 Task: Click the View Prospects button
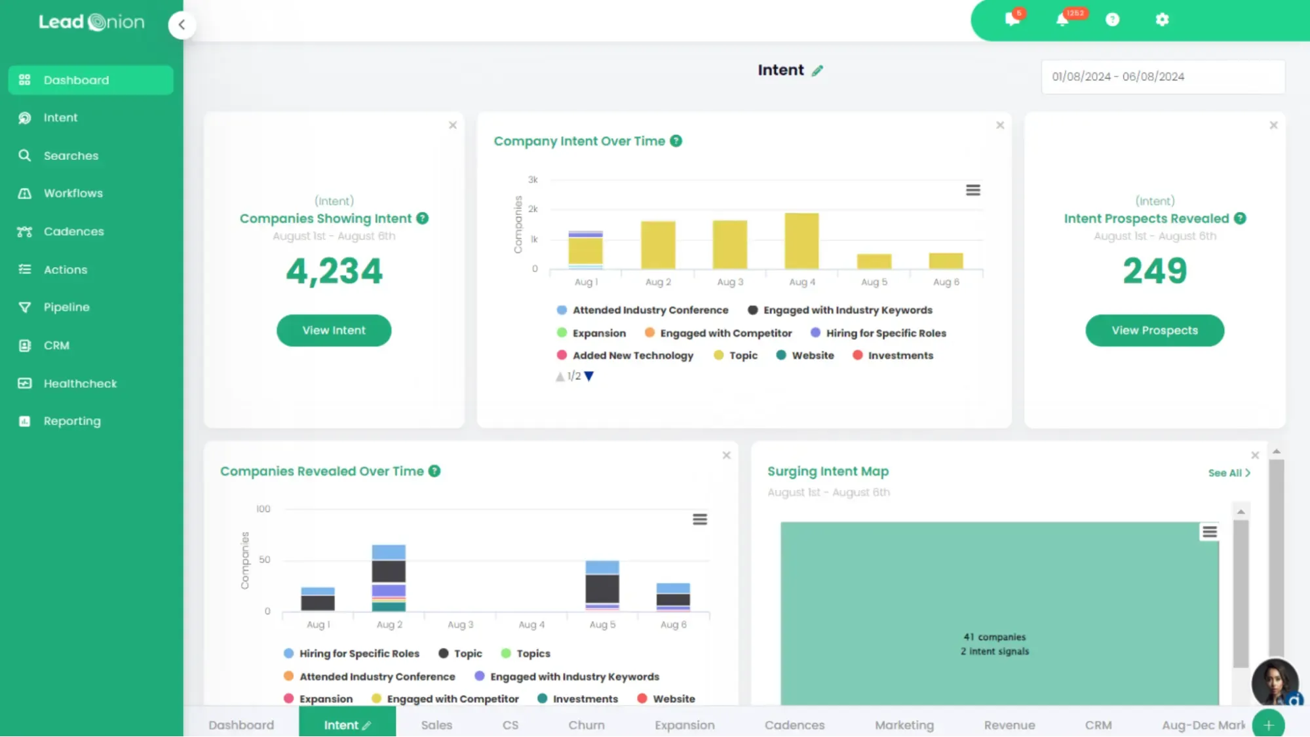(1154, 330)
